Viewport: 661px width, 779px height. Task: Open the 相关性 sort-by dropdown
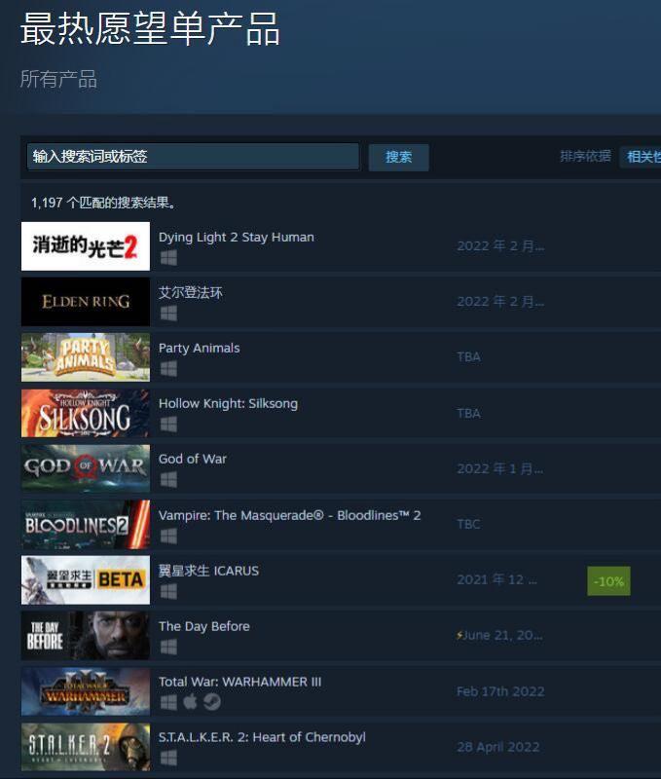tap(641, 157)
